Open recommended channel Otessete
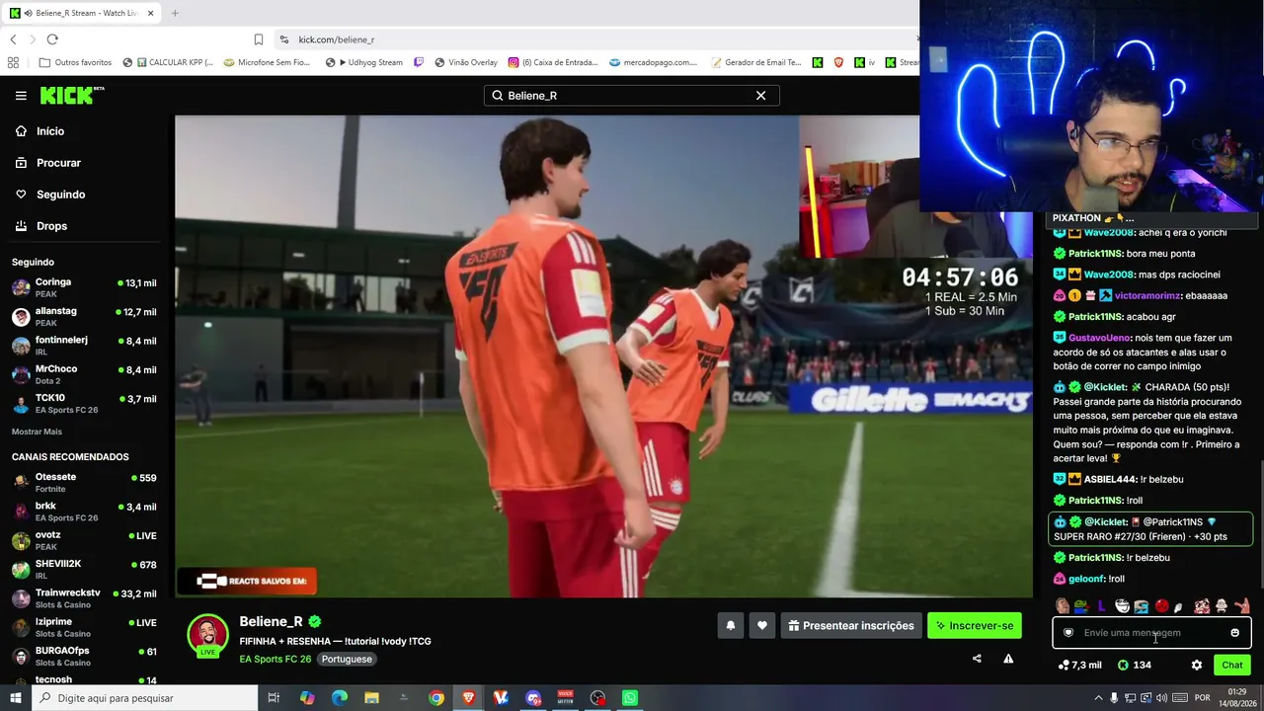 coord(84,482)
